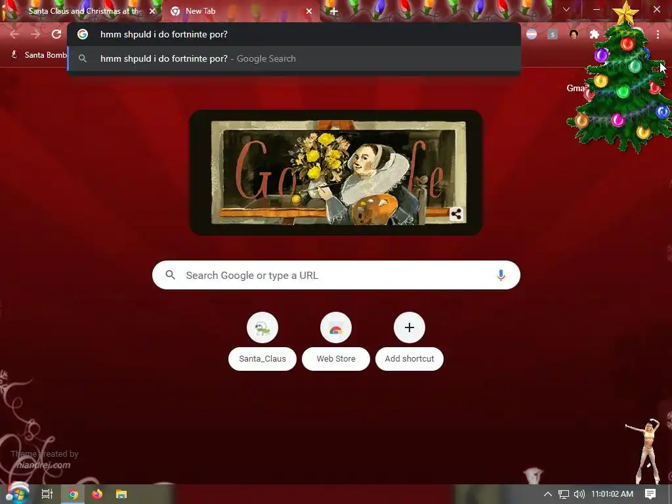
Task: Click the gray S extension icon
Action: [x=553, y=34]
